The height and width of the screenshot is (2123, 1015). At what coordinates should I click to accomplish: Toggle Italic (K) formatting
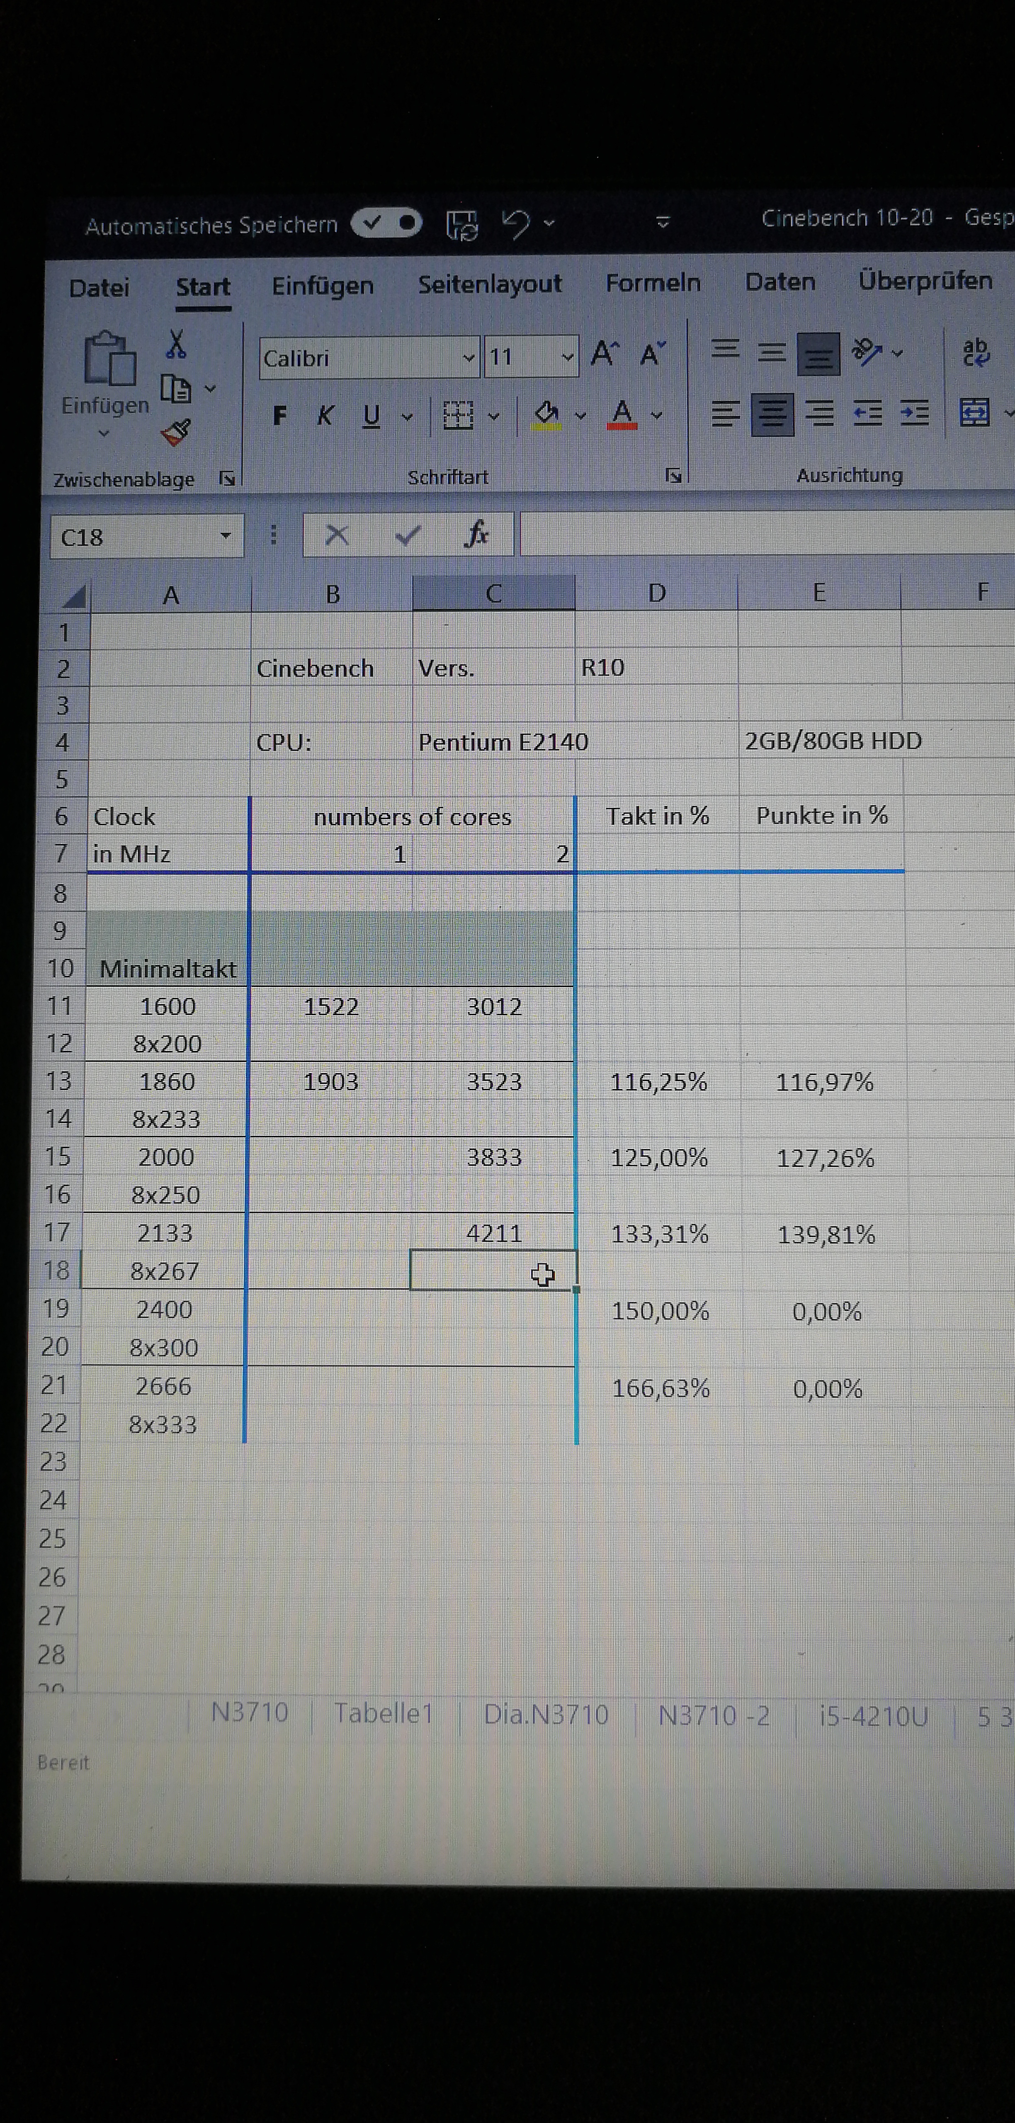coord(325,415)
